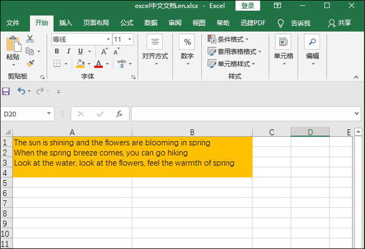The height and width of the screenshot is (249, 365).
Task: Switch to the 插入 ribbon tab
Action: pyautogui.click(x=66, y=23)
